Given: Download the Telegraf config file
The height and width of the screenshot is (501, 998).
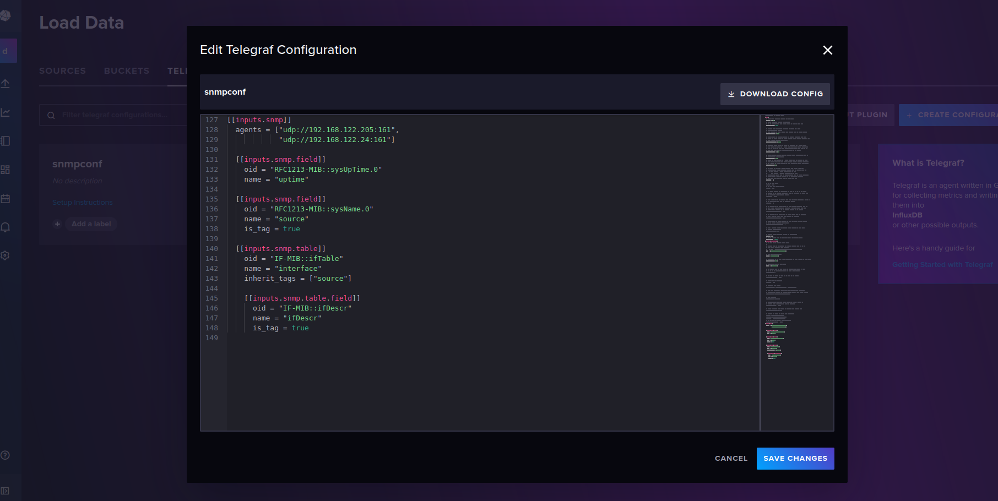Looking at the screenshot, I should pos(775,94).
